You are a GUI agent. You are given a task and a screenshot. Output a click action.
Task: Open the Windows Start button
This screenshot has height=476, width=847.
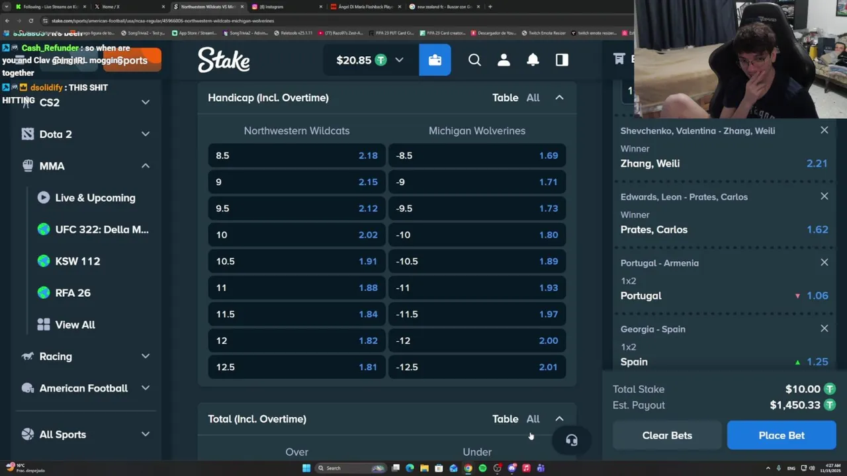point(306,468)
